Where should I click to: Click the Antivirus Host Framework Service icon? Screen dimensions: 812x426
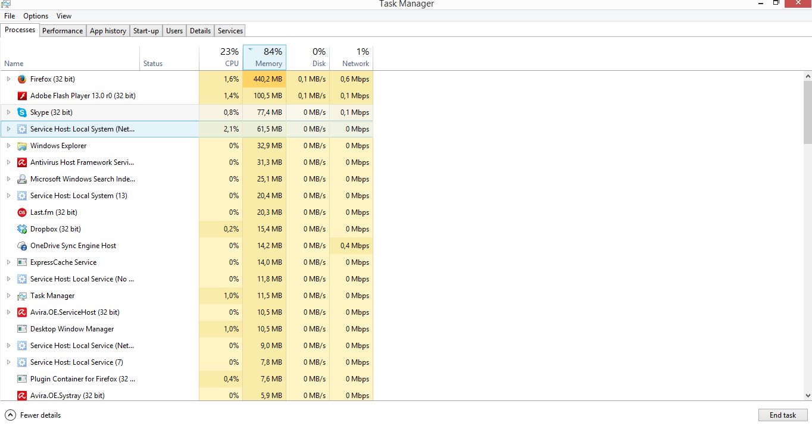(22, 162)
